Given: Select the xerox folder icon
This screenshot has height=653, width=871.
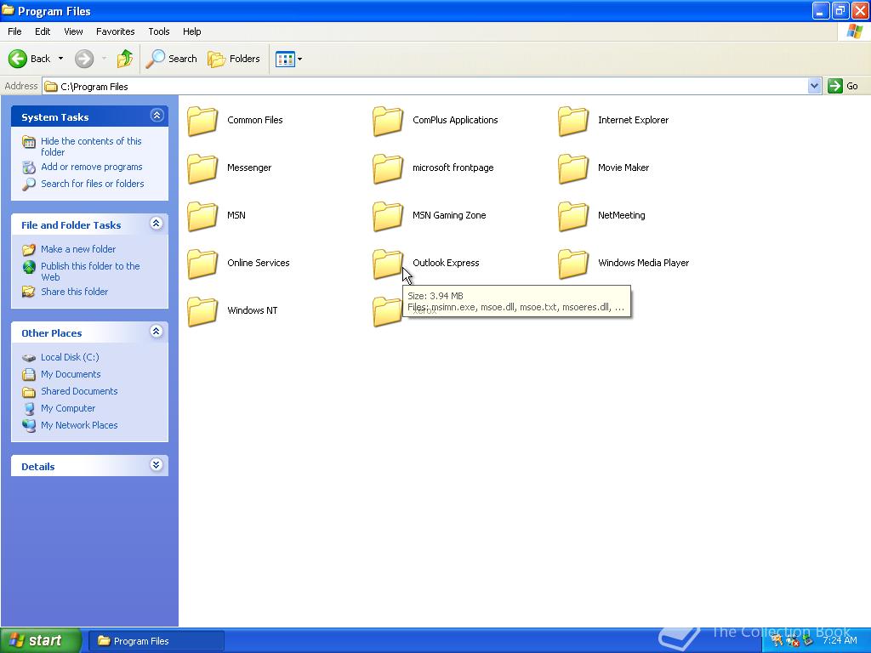Looking at the screenshot, I should click(x=387, y=312).
